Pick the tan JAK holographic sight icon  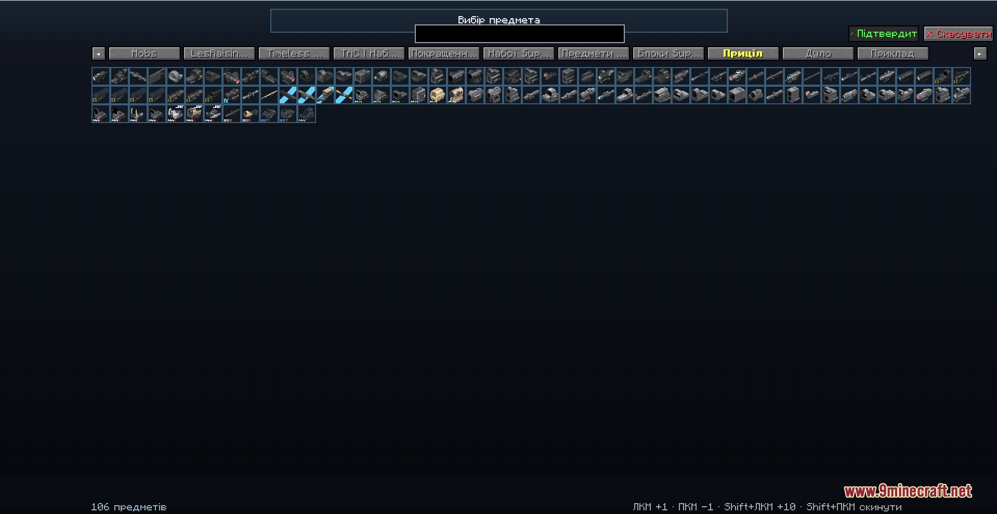pyautogui.click(x=194, y=114)
